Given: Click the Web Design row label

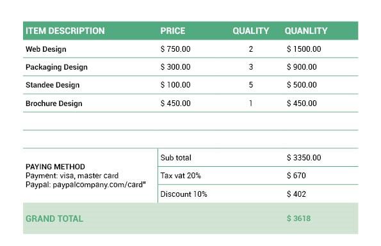Looking at the screenshot, I should (x=46, y=49).
